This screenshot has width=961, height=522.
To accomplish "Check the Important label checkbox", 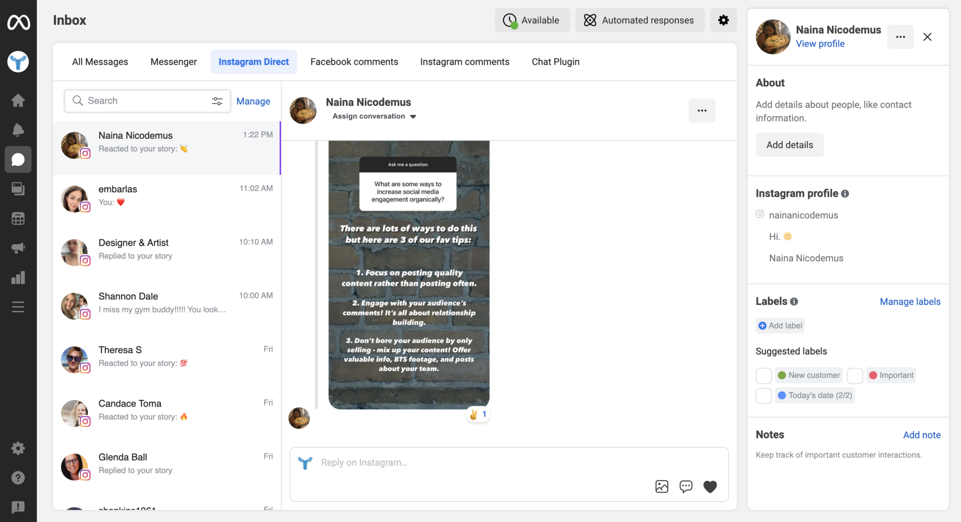I will [x=855, y=376].
